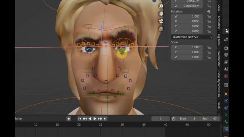Click frame 45 on the timeline ruler

pyautogui.click(x=187, y=124)
